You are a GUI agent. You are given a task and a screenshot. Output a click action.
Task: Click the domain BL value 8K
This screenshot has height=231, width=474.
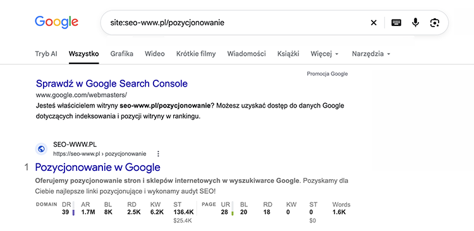coord(108,212)
